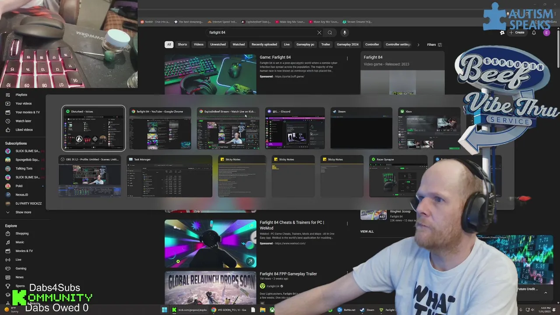The image size is (560, 315).
Task: Open Battle.net from the taskbar
Action: pos(346,310)
